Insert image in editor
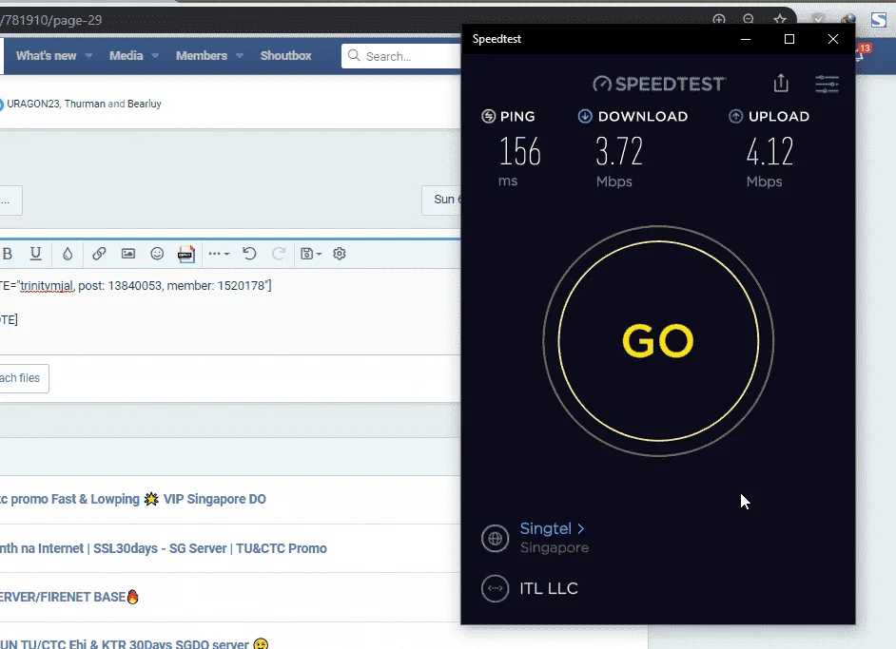896x649 pixels. (128, 254)
